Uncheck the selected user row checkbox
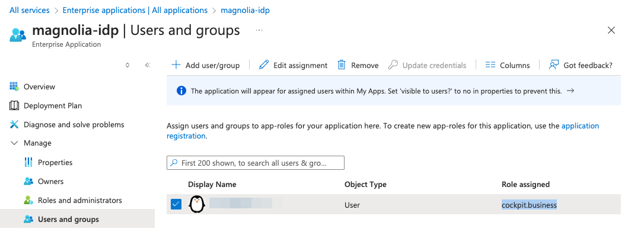This screenshot has height=232, width=628. coord(176,204)
